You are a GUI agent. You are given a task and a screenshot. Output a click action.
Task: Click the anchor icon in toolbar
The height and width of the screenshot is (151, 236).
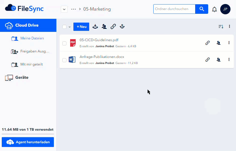(122, 27)
